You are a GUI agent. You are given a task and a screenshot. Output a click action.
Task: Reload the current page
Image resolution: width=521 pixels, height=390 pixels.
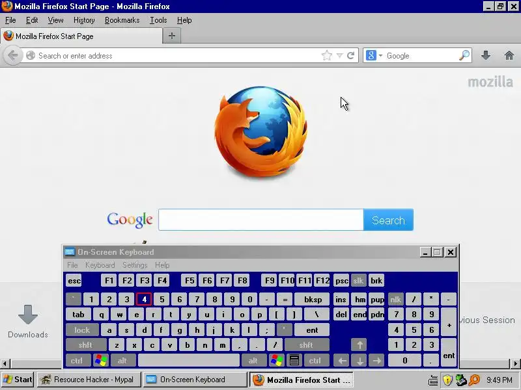click(350, 55)
